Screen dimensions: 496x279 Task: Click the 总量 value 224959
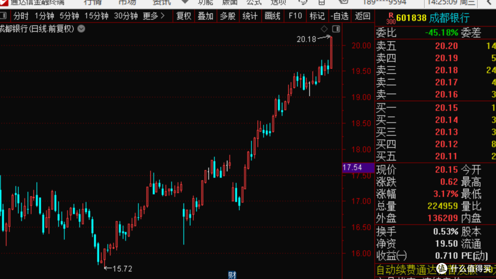point(443,206)
